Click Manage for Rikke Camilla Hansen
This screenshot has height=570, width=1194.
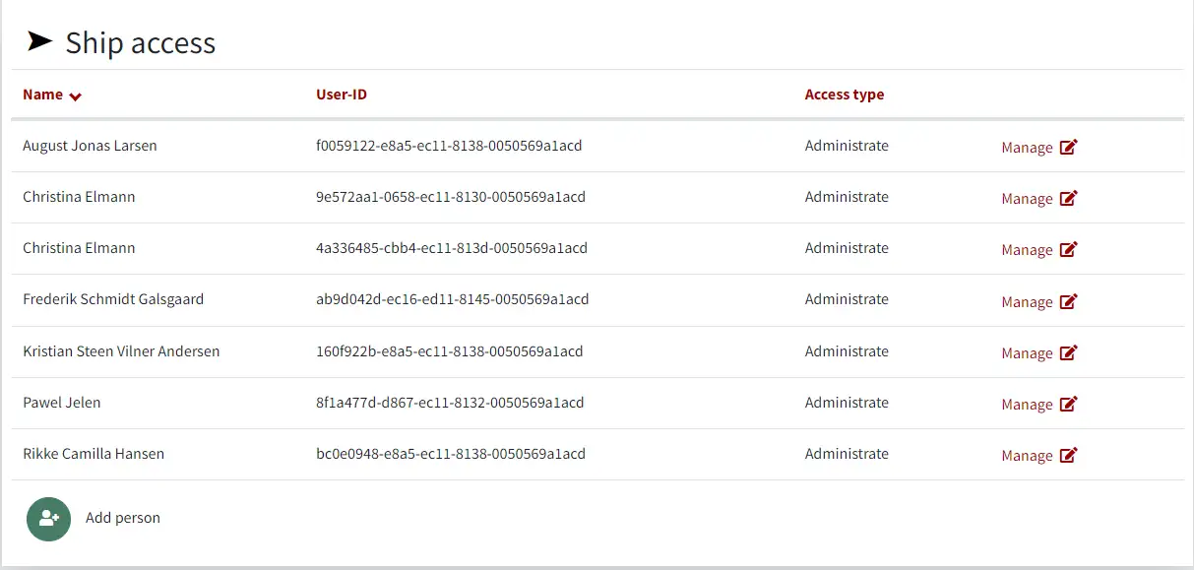[x=1027, y=456]
